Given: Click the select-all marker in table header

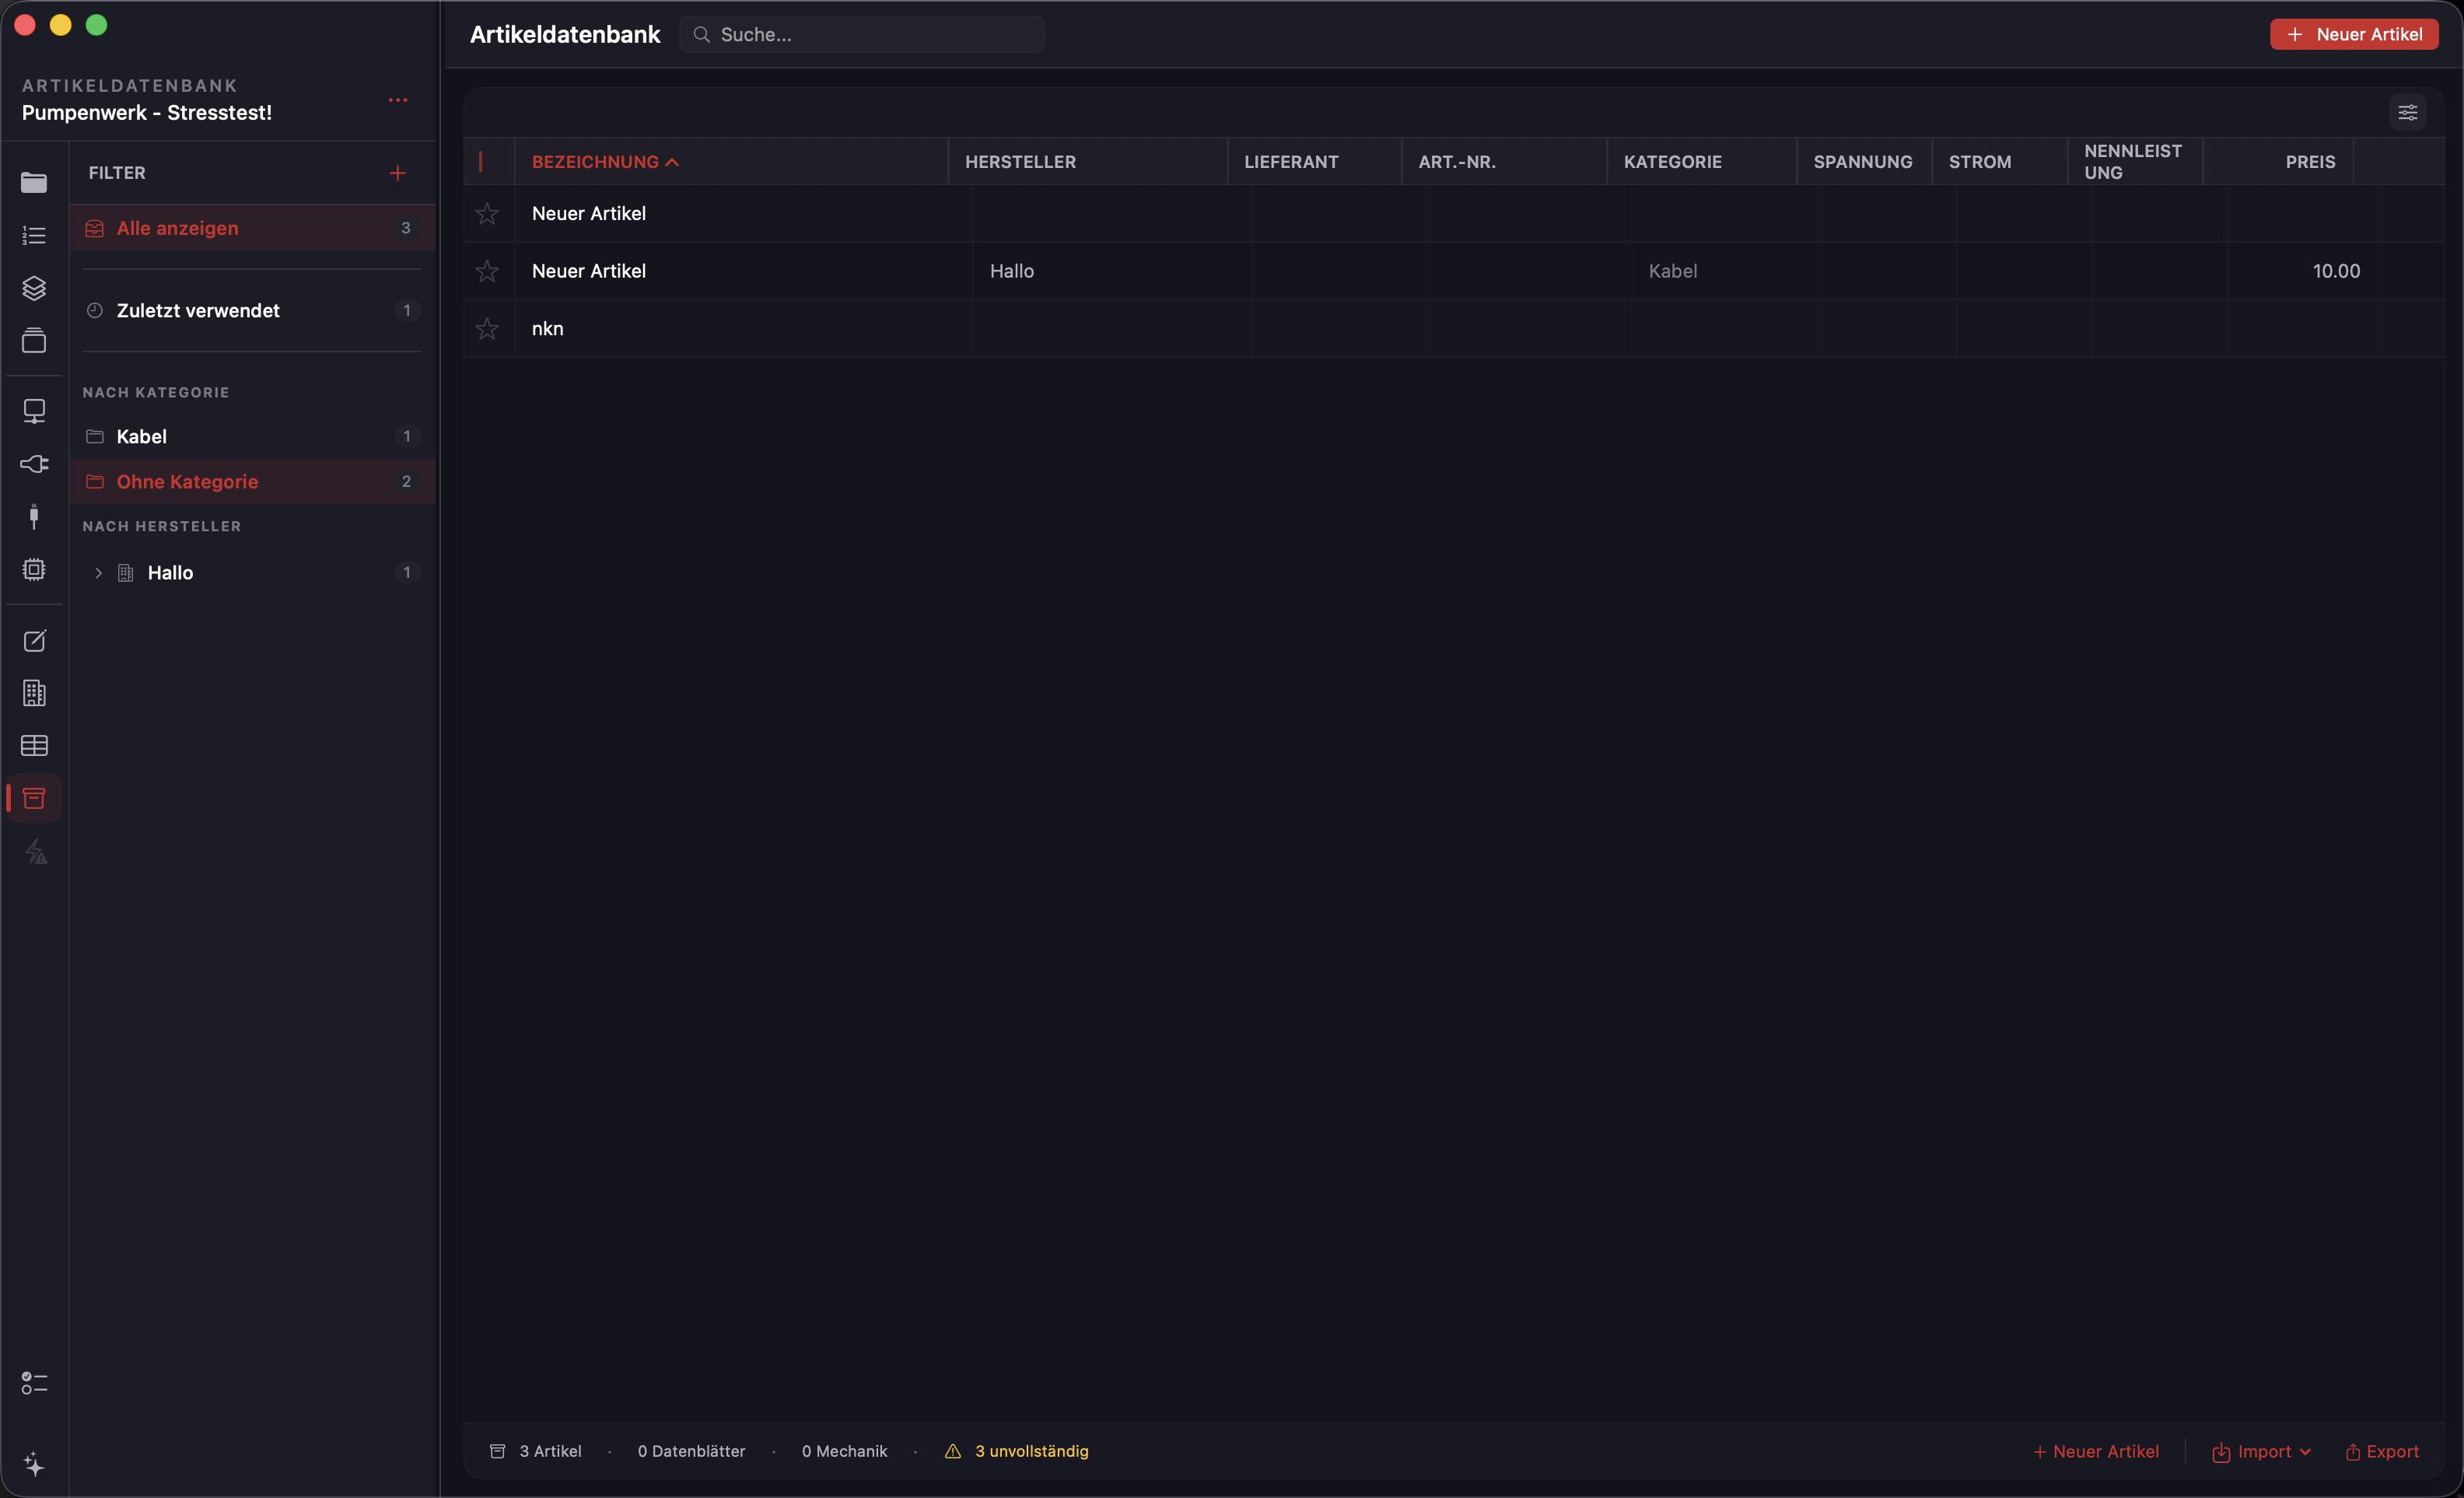Looking at the screenshot, I should pyautogui.click(x=481, y=162).
